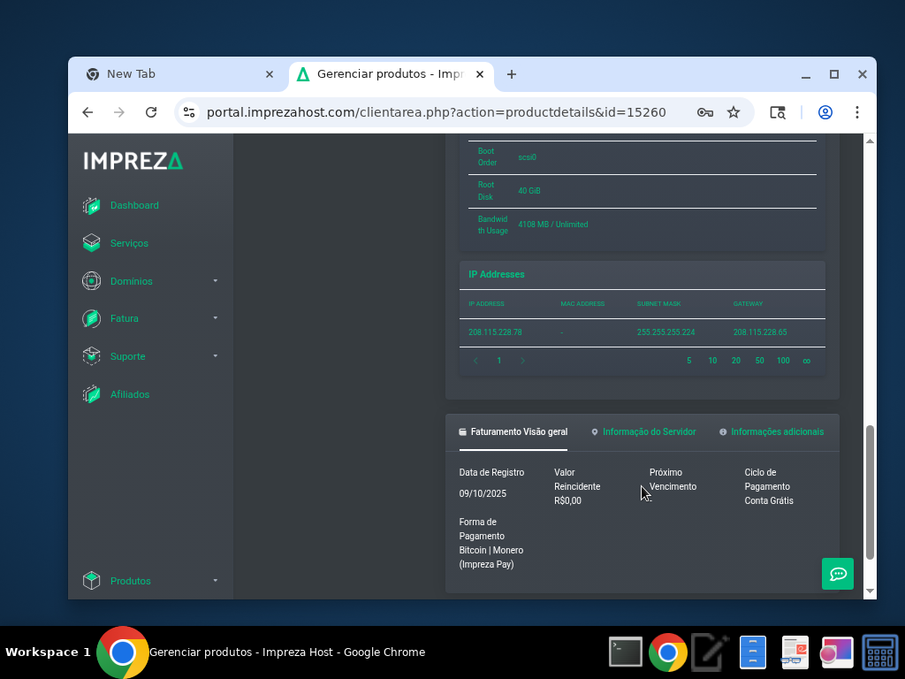Open Afiliados link in sidebar
The image size is (905, 679).
point(130,394)
